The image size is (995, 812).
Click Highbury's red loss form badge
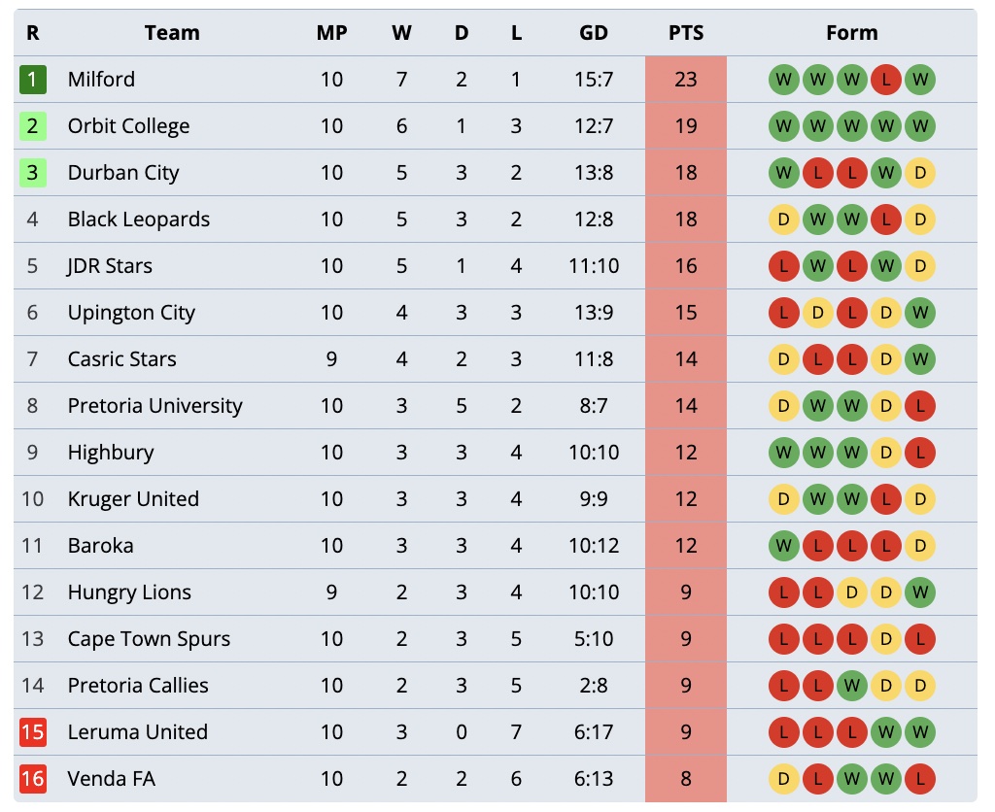click(x=920, y=453)
